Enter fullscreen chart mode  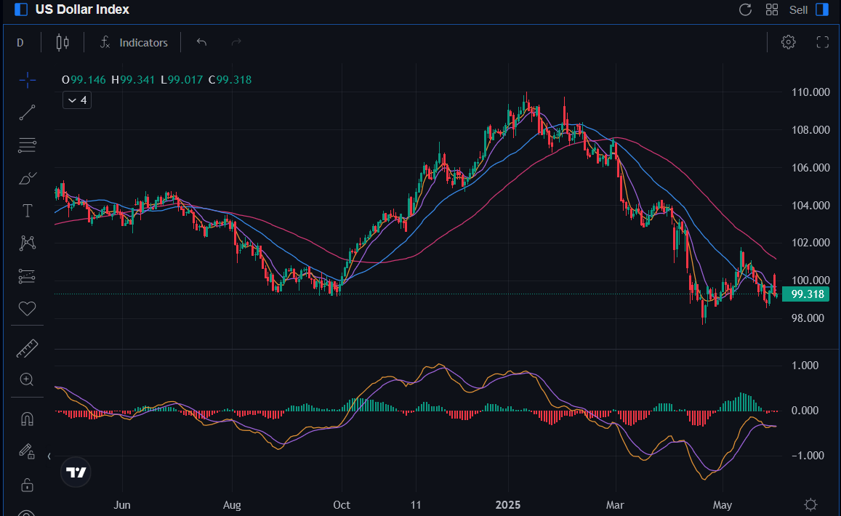(823, 42)
